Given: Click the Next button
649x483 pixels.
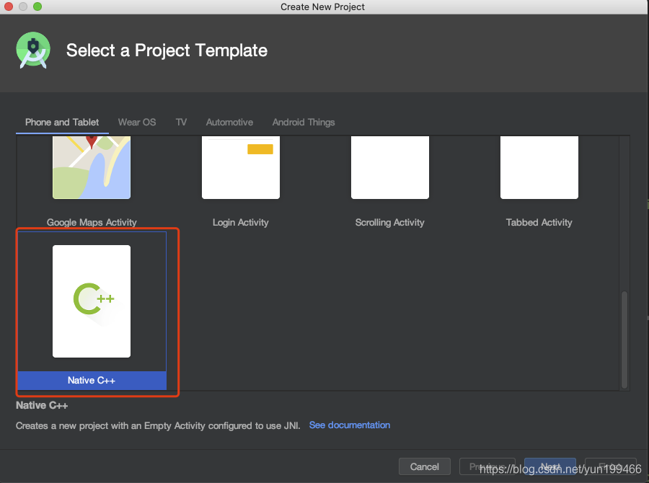Looking at the screenshot, I should (x=550, y=466).
